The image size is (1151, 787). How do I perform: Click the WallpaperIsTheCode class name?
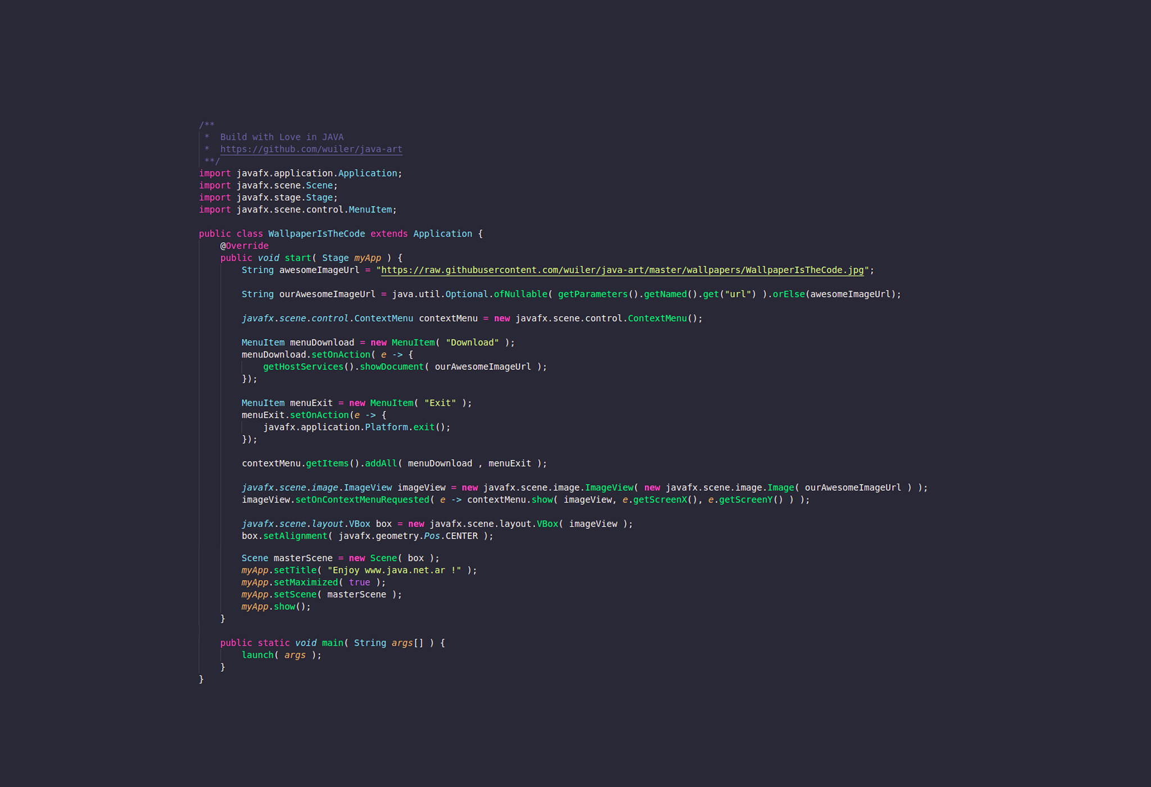[316, 234]
